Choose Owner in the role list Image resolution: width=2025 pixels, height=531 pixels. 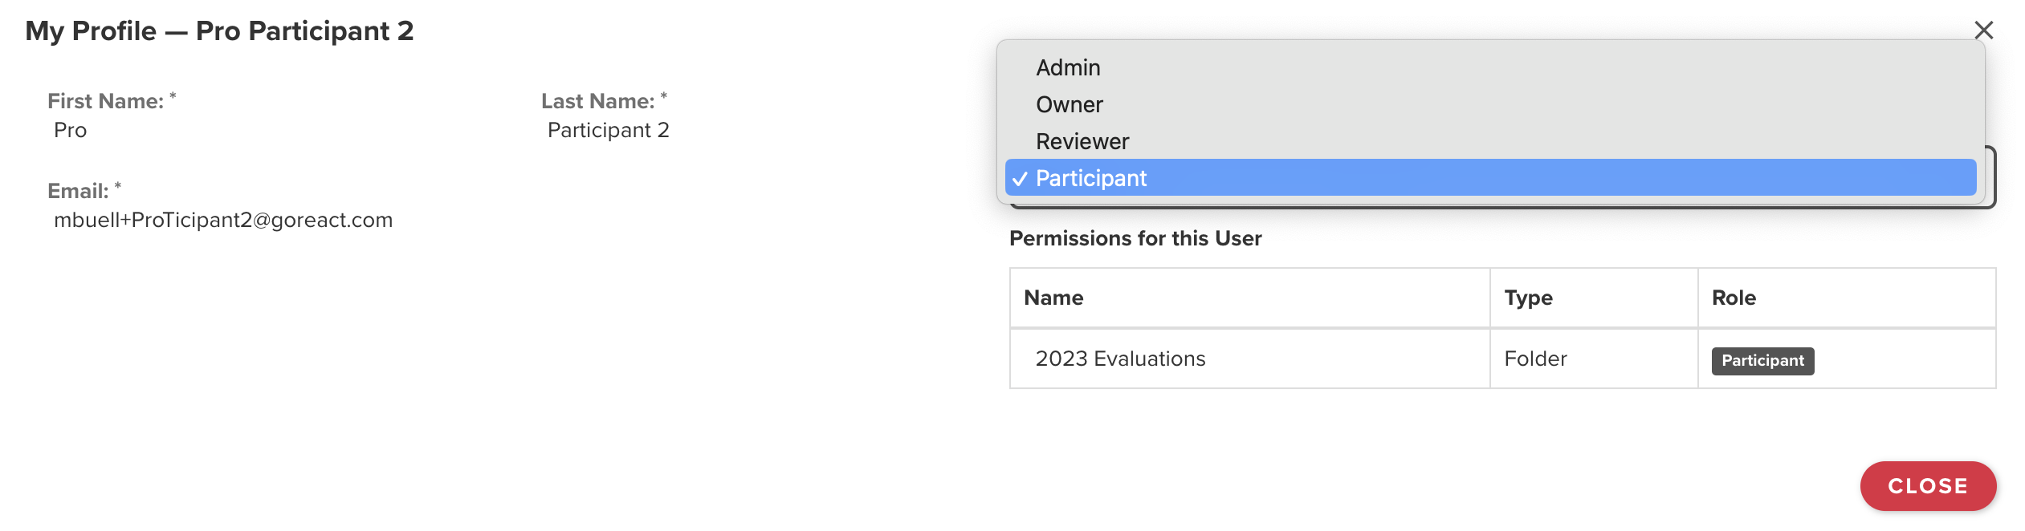click(x=1490, y=104)
